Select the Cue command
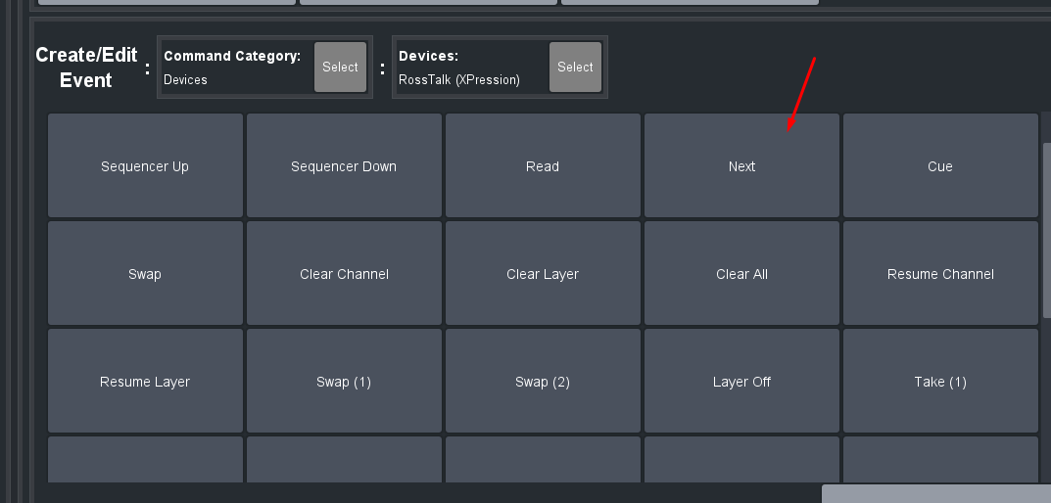The height and width of the screenshot is (503, 1051). pos(940,166)
